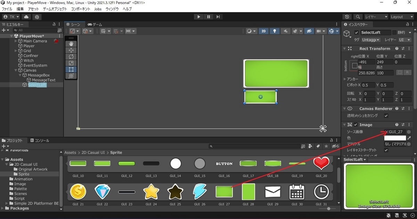Uncheck the Raycast Target checkbox
Viewport: 417px width, 219px height.
click(386, 150)
